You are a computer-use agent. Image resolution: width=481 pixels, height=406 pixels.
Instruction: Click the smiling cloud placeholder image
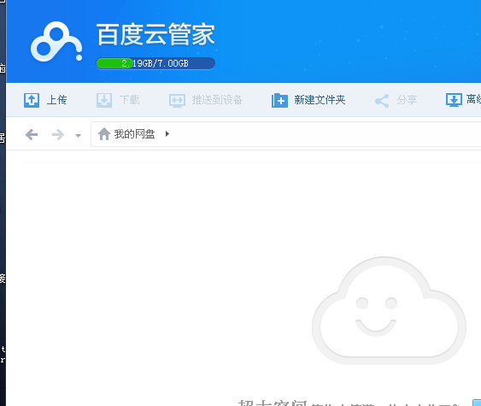pyautogui.click(x=389, y=310)
